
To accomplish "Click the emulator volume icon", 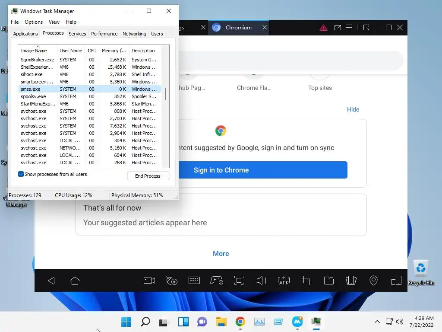I will [261, 281].
